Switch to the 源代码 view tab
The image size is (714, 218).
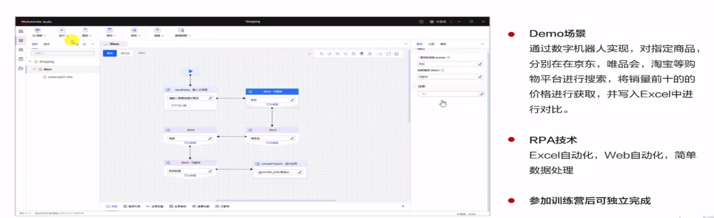(125, 54)
